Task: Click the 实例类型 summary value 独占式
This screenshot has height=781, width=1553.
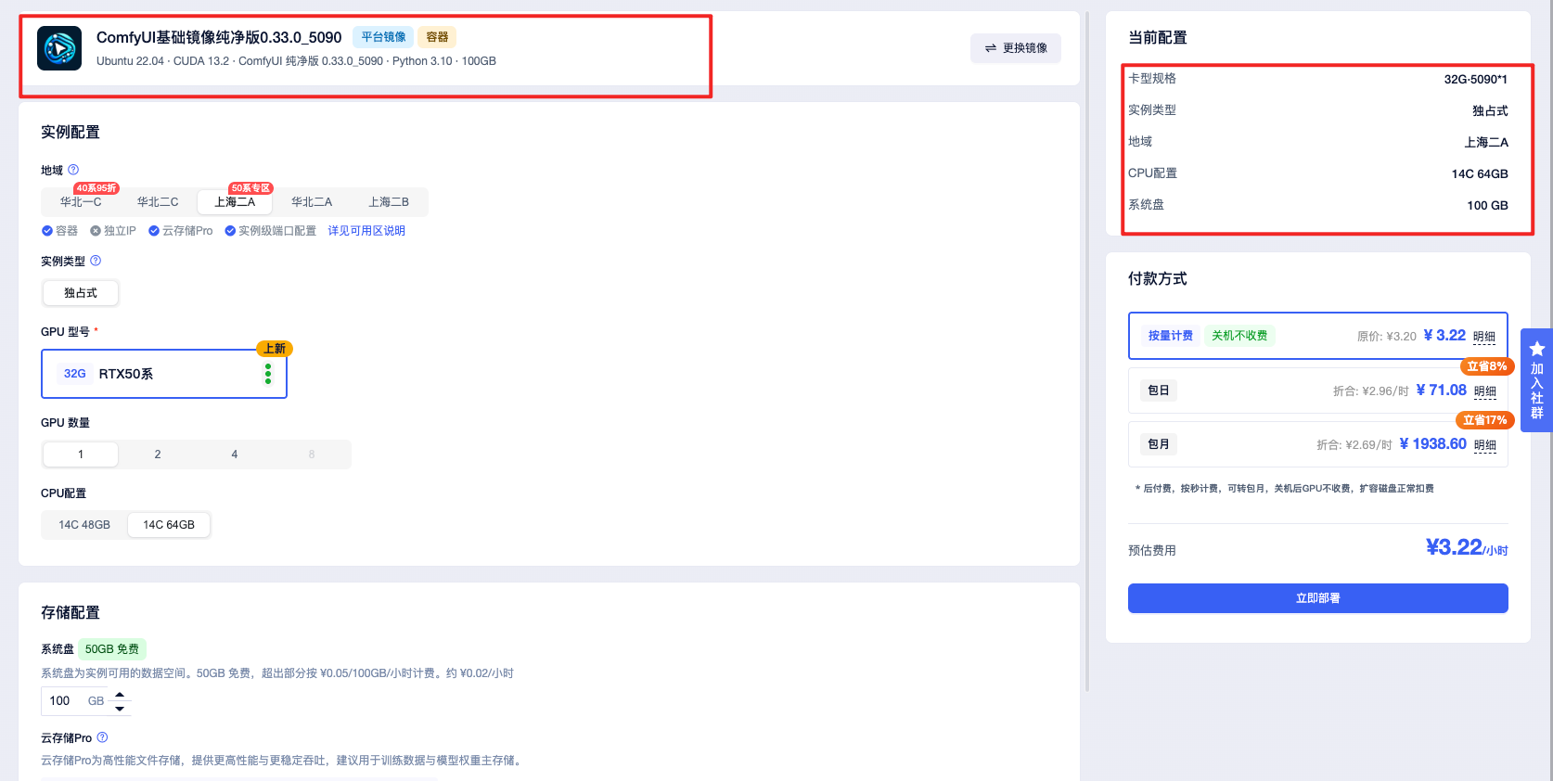Action: pos(1490,111)
